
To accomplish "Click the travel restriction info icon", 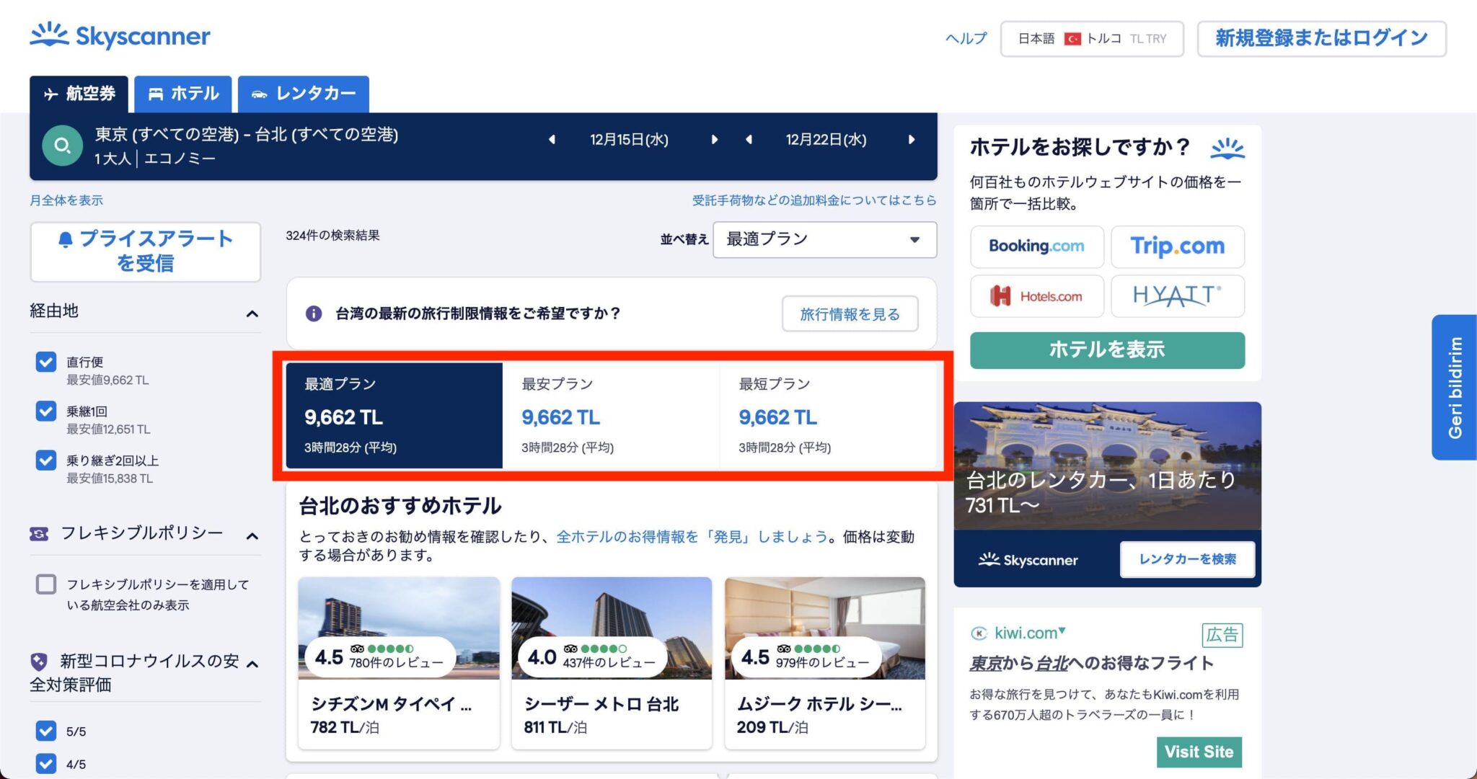I will coord(314,313).
